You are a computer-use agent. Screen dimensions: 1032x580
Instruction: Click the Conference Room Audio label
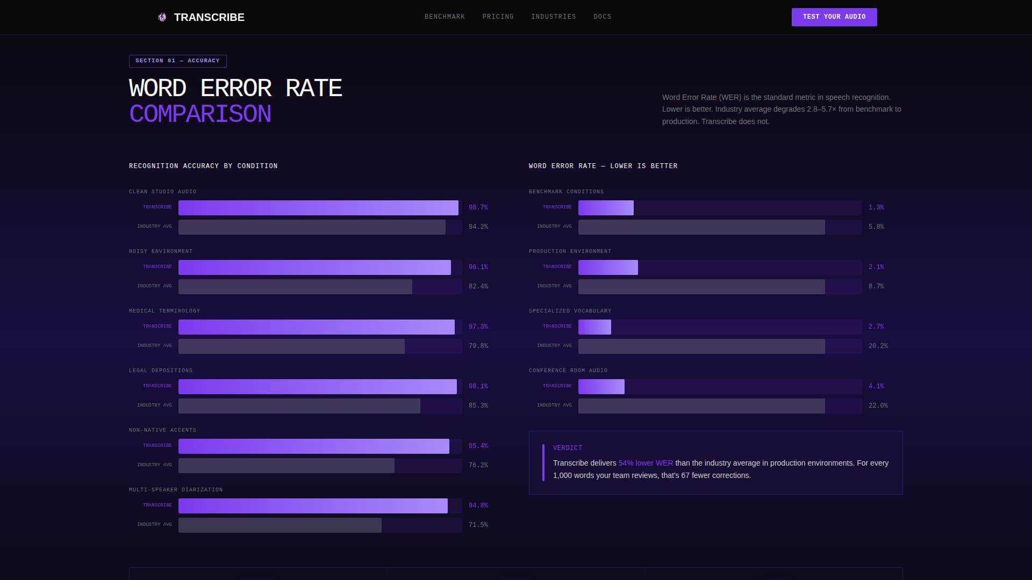coord(568,371)
